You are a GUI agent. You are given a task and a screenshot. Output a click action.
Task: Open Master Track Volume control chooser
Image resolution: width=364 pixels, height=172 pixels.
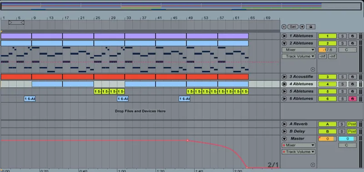point(298,152)
